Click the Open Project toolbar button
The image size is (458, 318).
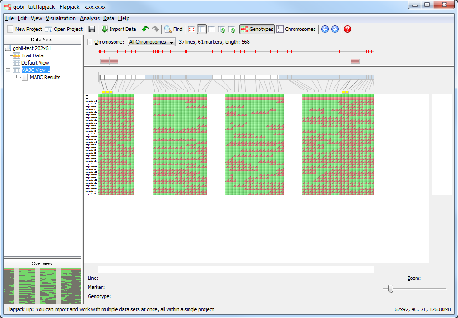point(64,29)
